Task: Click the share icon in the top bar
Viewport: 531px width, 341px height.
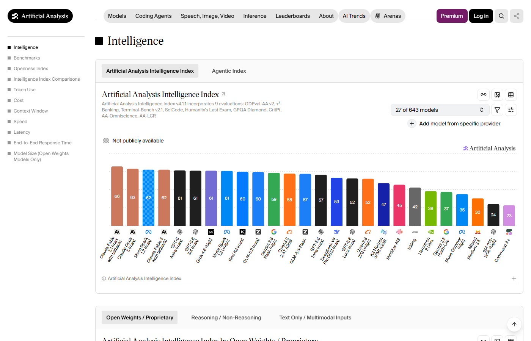Action: click(517, 16)
